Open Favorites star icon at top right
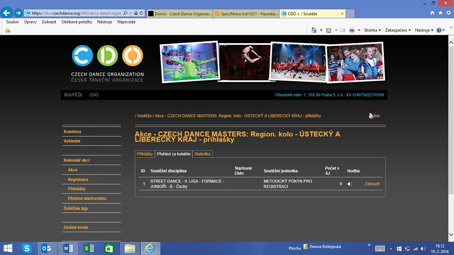The image size is (454, 255). pyautogui.click(x=440, y=13)
